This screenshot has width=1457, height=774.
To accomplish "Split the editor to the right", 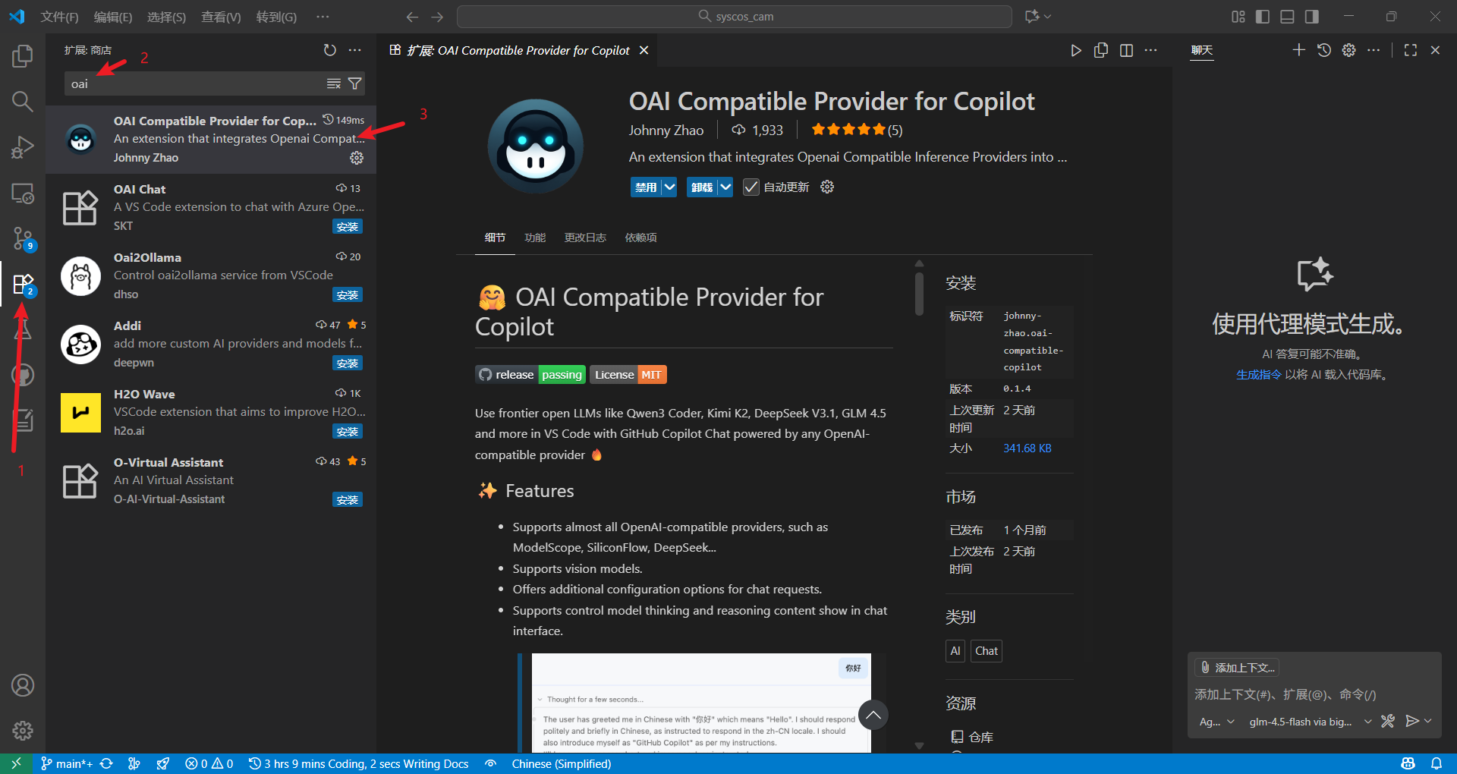I will click(1126, 50).
